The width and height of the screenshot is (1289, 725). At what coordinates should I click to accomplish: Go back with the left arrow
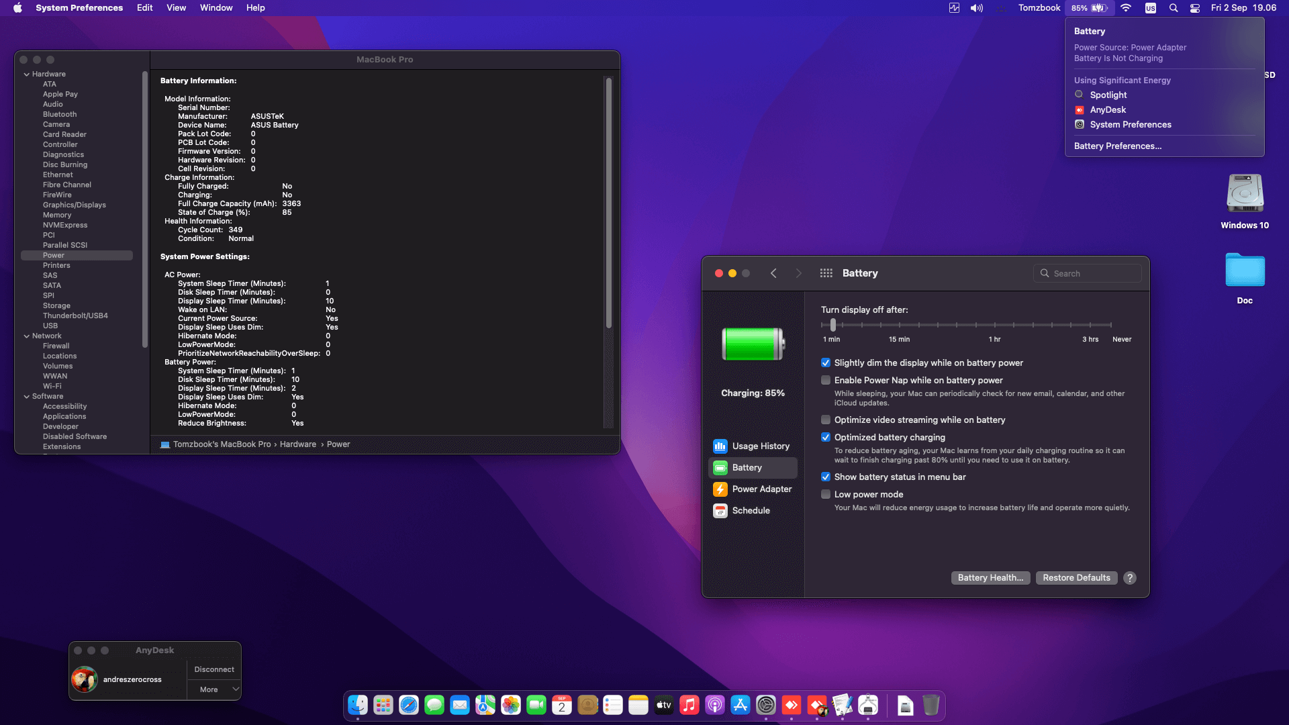click(773, 273)
